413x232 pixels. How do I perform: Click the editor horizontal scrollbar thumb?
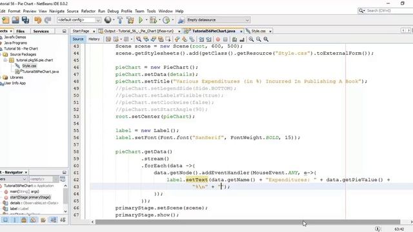(248, 222)
